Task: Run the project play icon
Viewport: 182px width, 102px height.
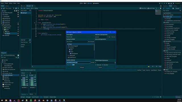Action: coord(160,3)
